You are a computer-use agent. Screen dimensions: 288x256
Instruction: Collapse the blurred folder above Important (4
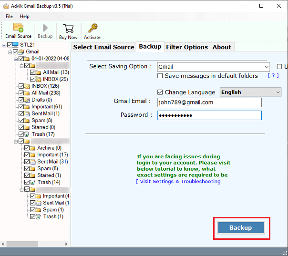21,190
